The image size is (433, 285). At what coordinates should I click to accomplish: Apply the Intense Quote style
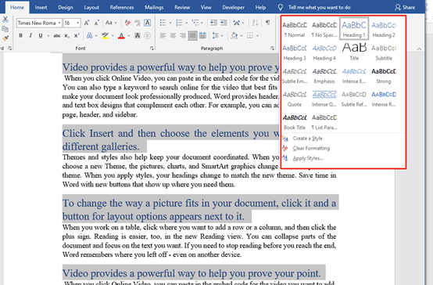point(324,99)
